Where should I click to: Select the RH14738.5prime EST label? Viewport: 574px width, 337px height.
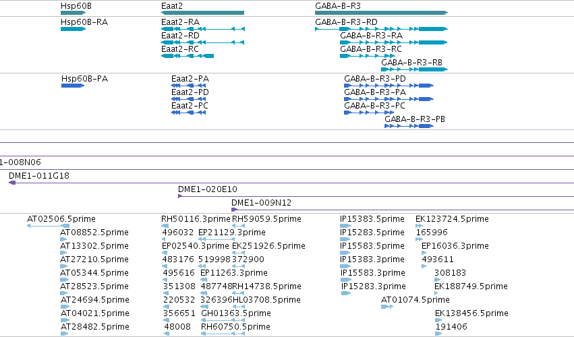267,286
